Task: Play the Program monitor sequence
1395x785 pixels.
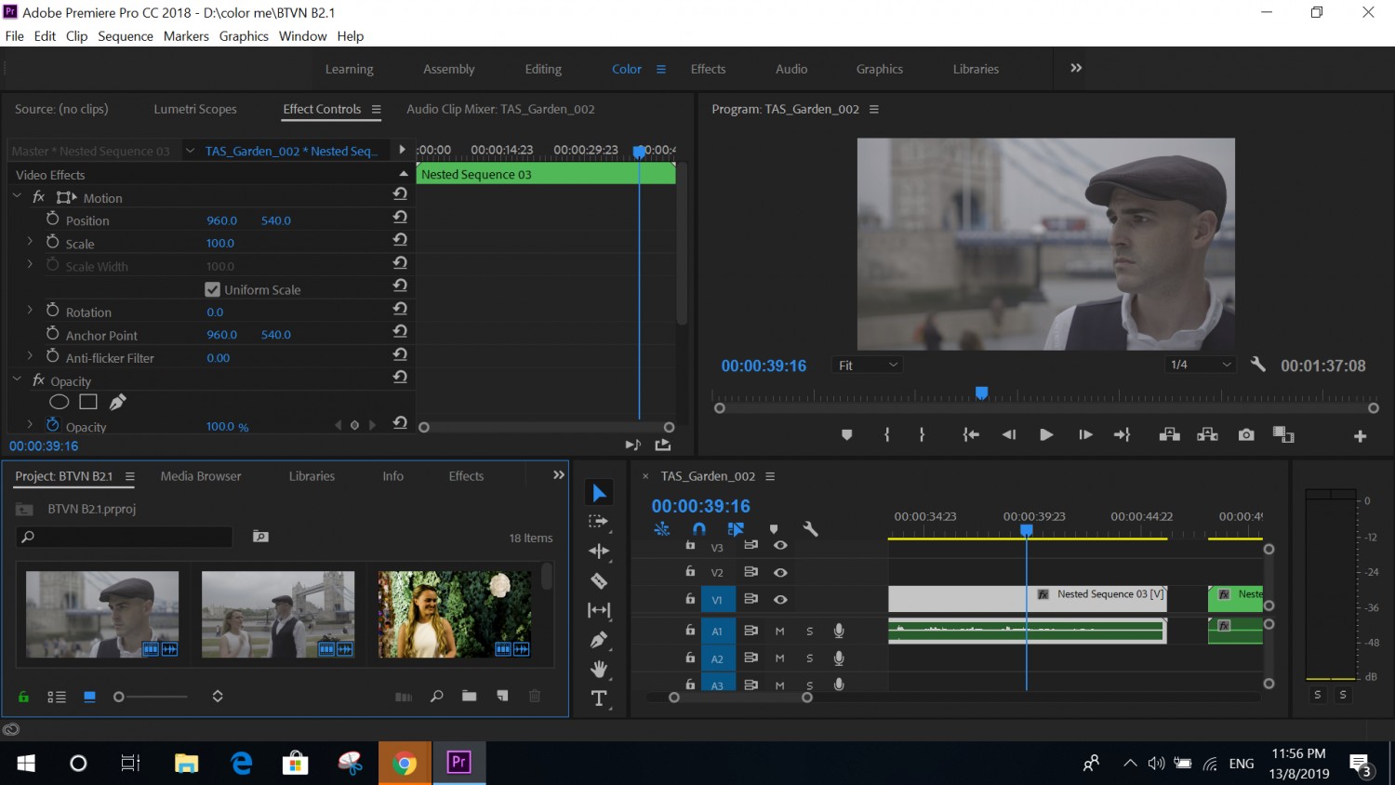Action: point(1046,434)
